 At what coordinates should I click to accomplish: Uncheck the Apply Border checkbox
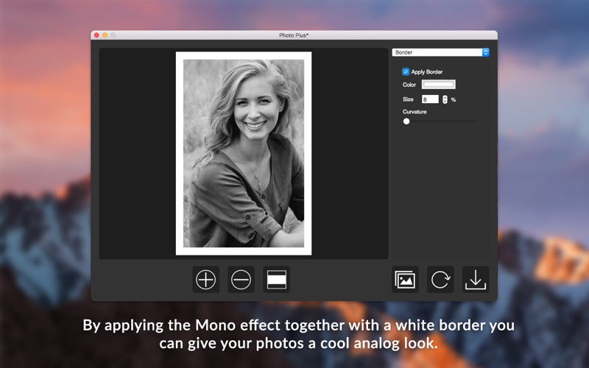pos(406,72)
